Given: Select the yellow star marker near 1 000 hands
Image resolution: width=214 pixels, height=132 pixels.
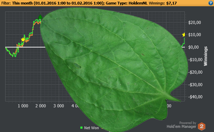Looking at the screenshot, I should coord(23,40).
